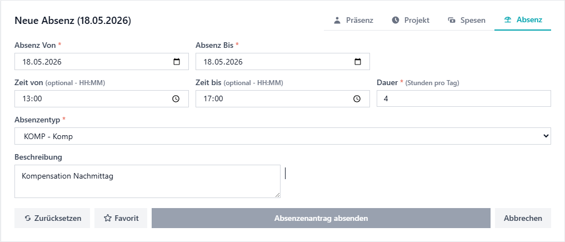Open calendar picker in Absenz Von field
The height and width of the screenshot is (242, 565).
coord(177,62)
